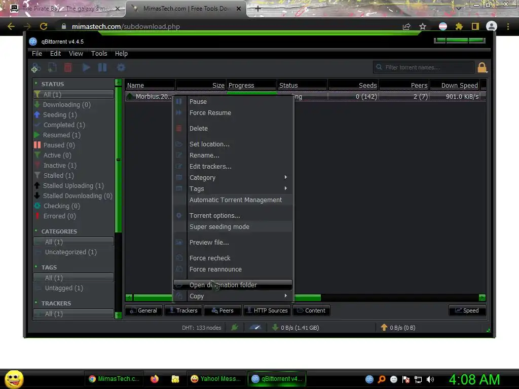The height and width of the screenshot is (389, 519).
Task: Switch to the General tab
Action: click(x=143, y=310)
